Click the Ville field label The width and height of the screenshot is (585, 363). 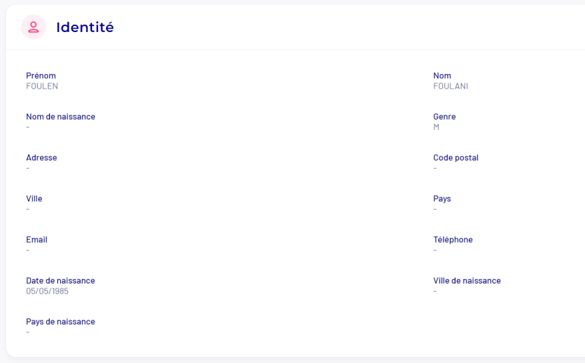[34, 199]
